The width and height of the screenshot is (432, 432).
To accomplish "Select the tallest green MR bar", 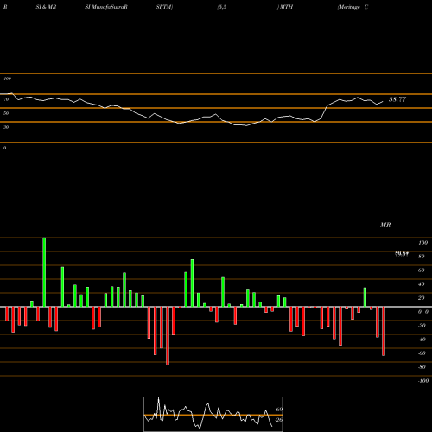I will point(44,272).
